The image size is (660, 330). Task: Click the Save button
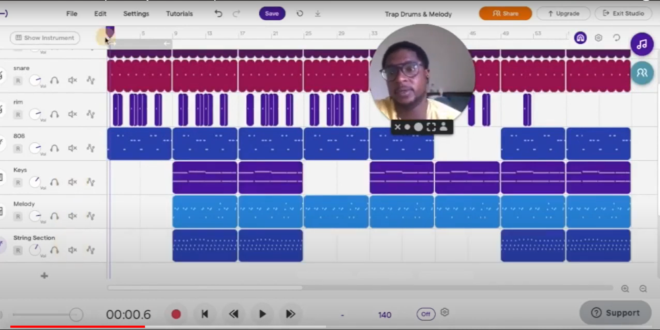tap(272, 13)
